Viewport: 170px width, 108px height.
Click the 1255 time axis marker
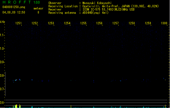(83, 23)
